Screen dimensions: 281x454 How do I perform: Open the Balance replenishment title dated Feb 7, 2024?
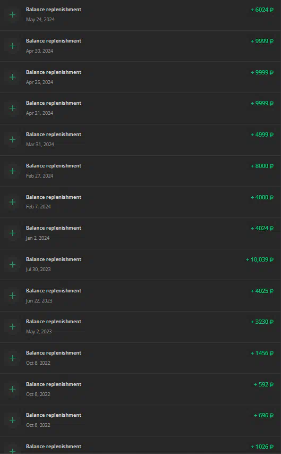(x=54, y=197)
